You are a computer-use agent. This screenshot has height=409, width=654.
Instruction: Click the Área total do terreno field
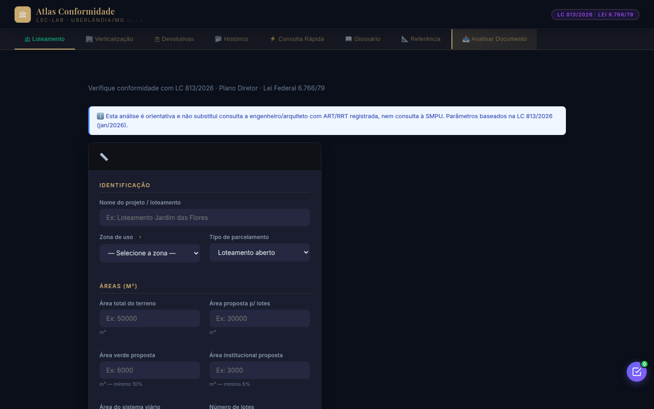pos(150,319)
